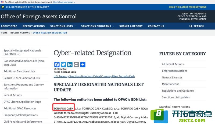Click the Specially Designated Nationals List Update heading
Viewport: 215px width, 124px height.
pos(98,87)
